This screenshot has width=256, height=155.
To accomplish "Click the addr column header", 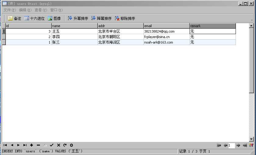I will click(121, 26).
